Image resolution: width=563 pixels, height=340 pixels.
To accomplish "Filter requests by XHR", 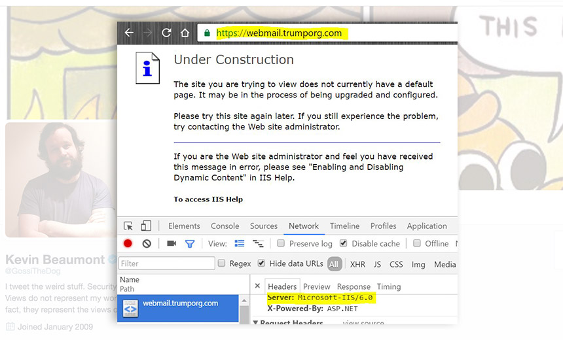I will [x=357, y=264].
